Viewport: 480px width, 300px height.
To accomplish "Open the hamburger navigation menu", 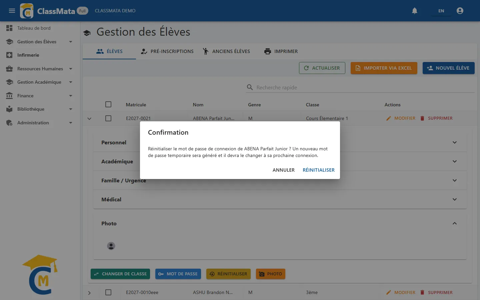I will 12,11.
